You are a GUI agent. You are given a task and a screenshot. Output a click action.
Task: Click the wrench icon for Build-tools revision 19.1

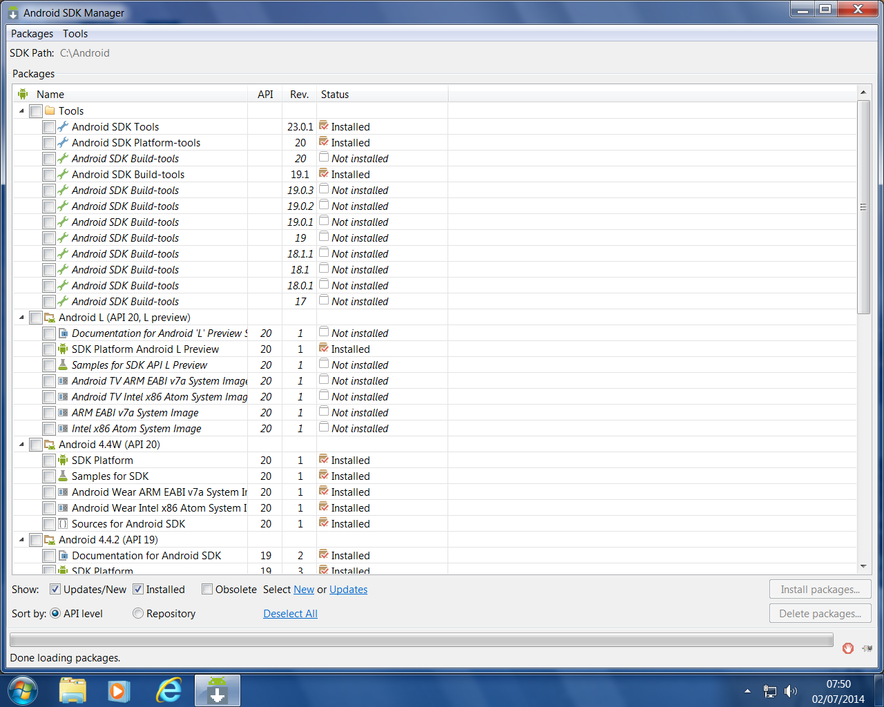tap(63, 174)
